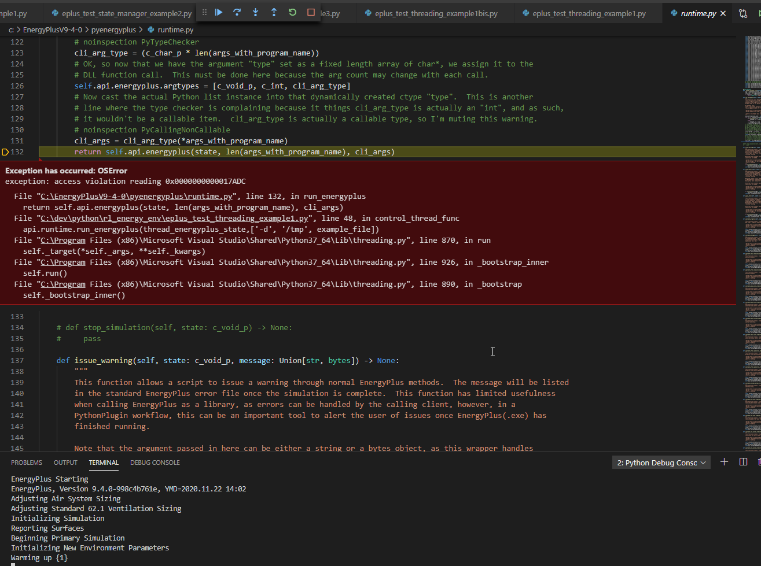Open the PROBLEMS panel tab
Image resolution: width=761 pixels, height=566 pixels.
coord(27,463)
